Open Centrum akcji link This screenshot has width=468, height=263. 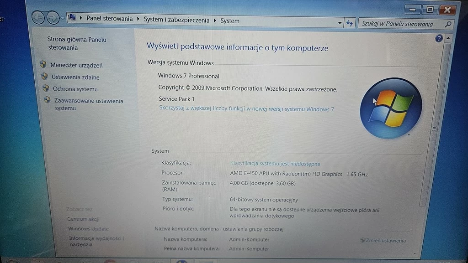coord(83,219)
